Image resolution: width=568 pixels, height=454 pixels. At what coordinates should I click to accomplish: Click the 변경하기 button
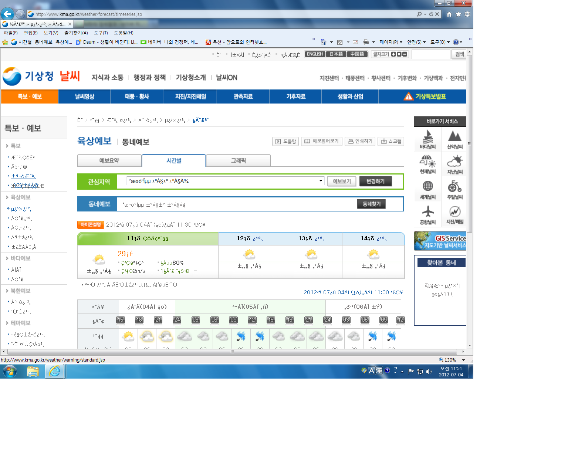(x=375, y=182)
